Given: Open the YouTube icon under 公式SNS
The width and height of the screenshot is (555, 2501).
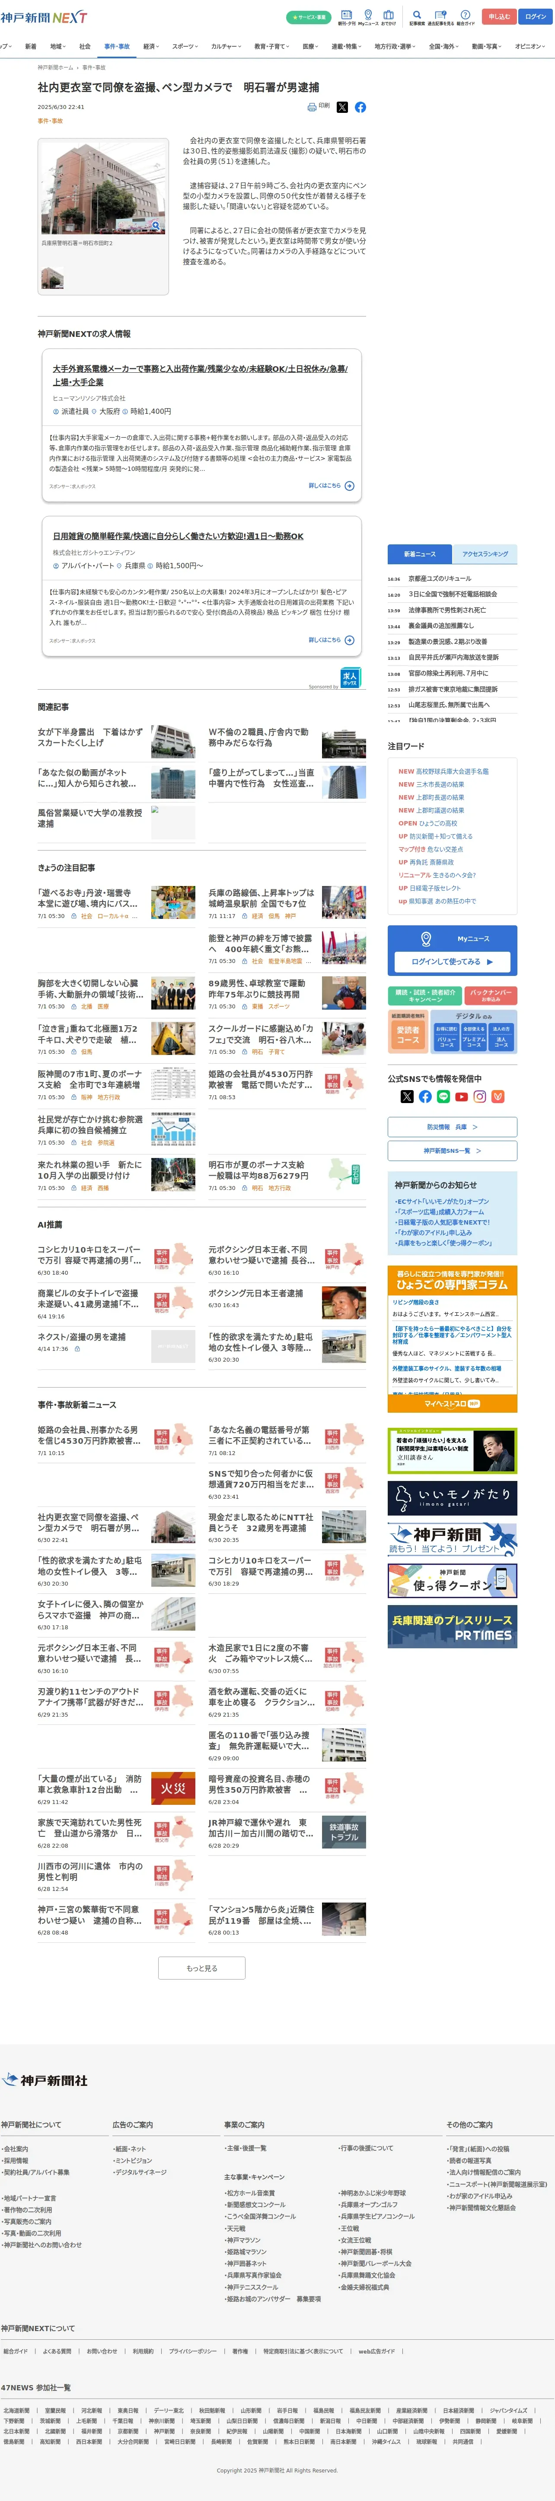Looking at the screenshot, I should pos(462,1096).
